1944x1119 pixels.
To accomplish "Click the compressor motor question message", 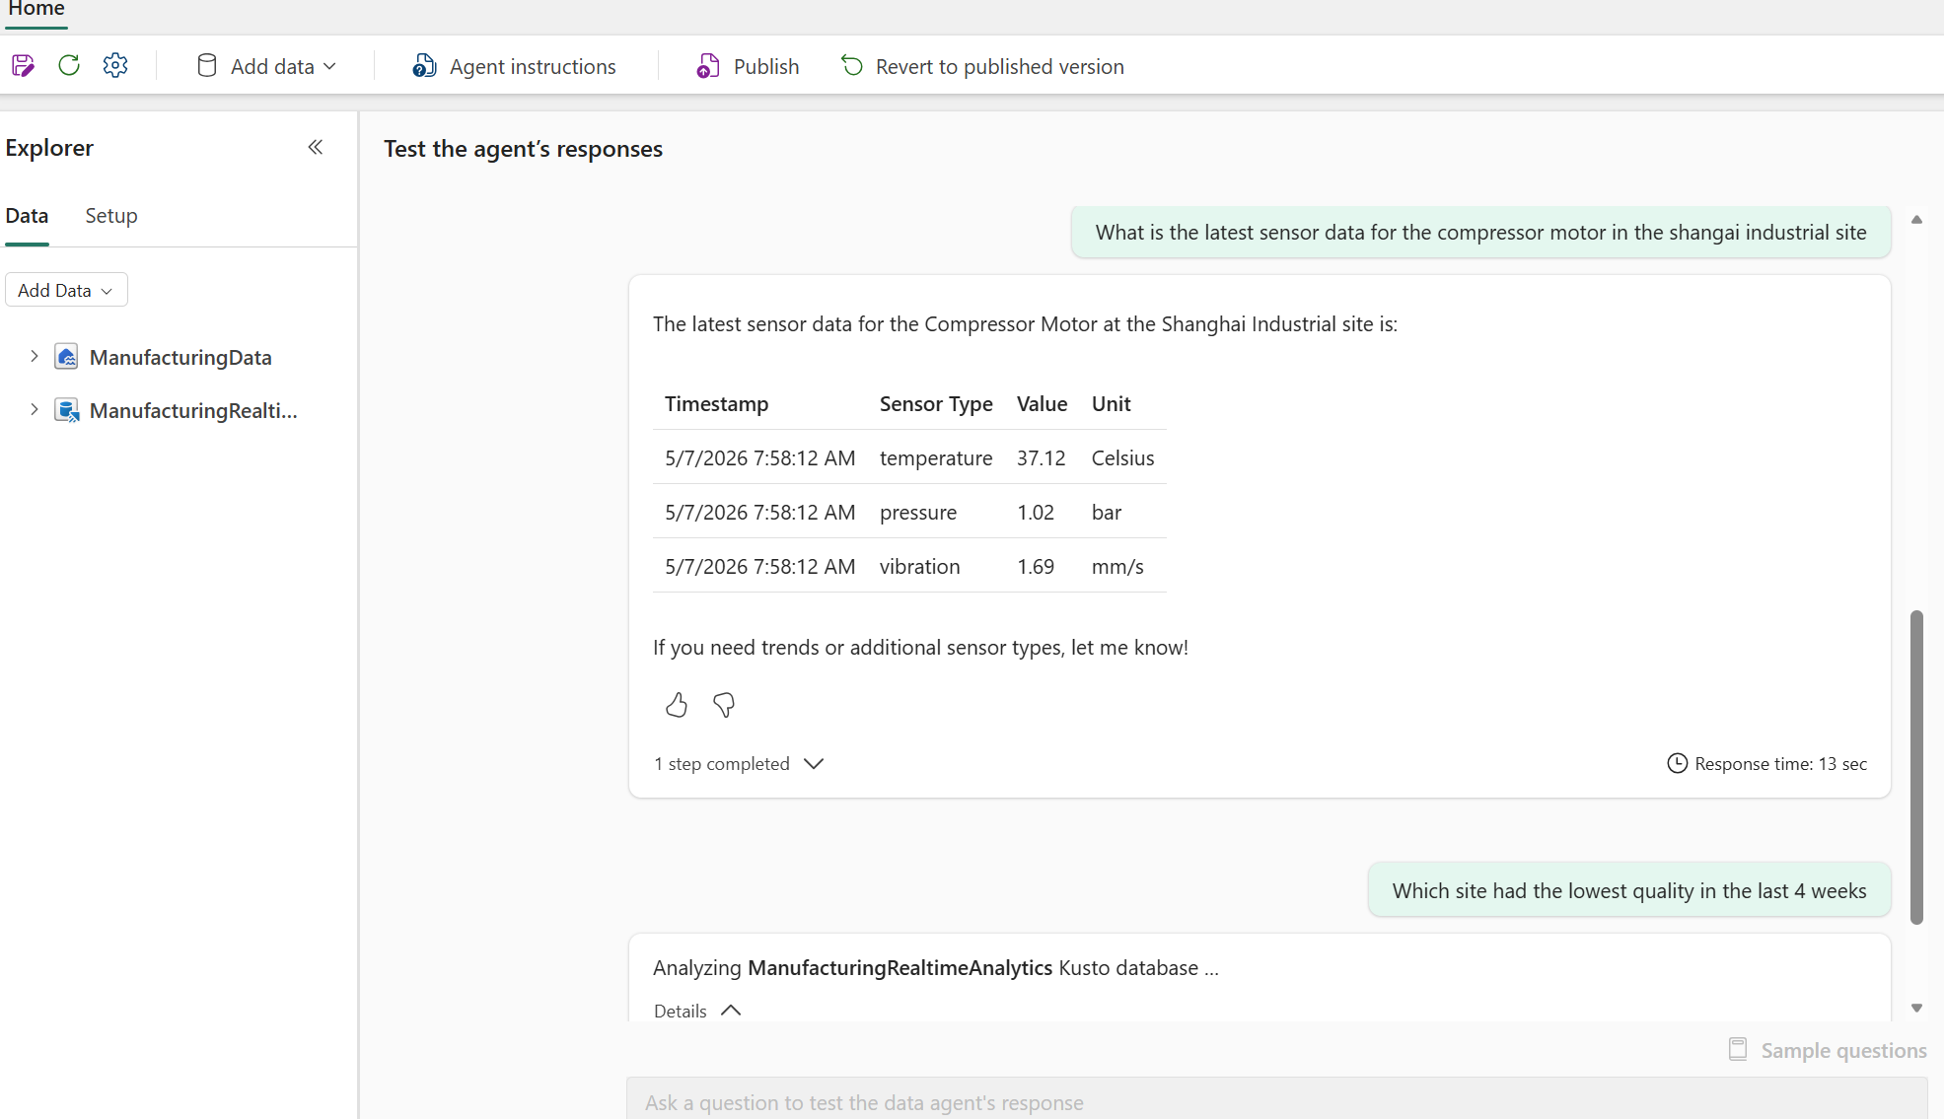I will click(1481, 232).
